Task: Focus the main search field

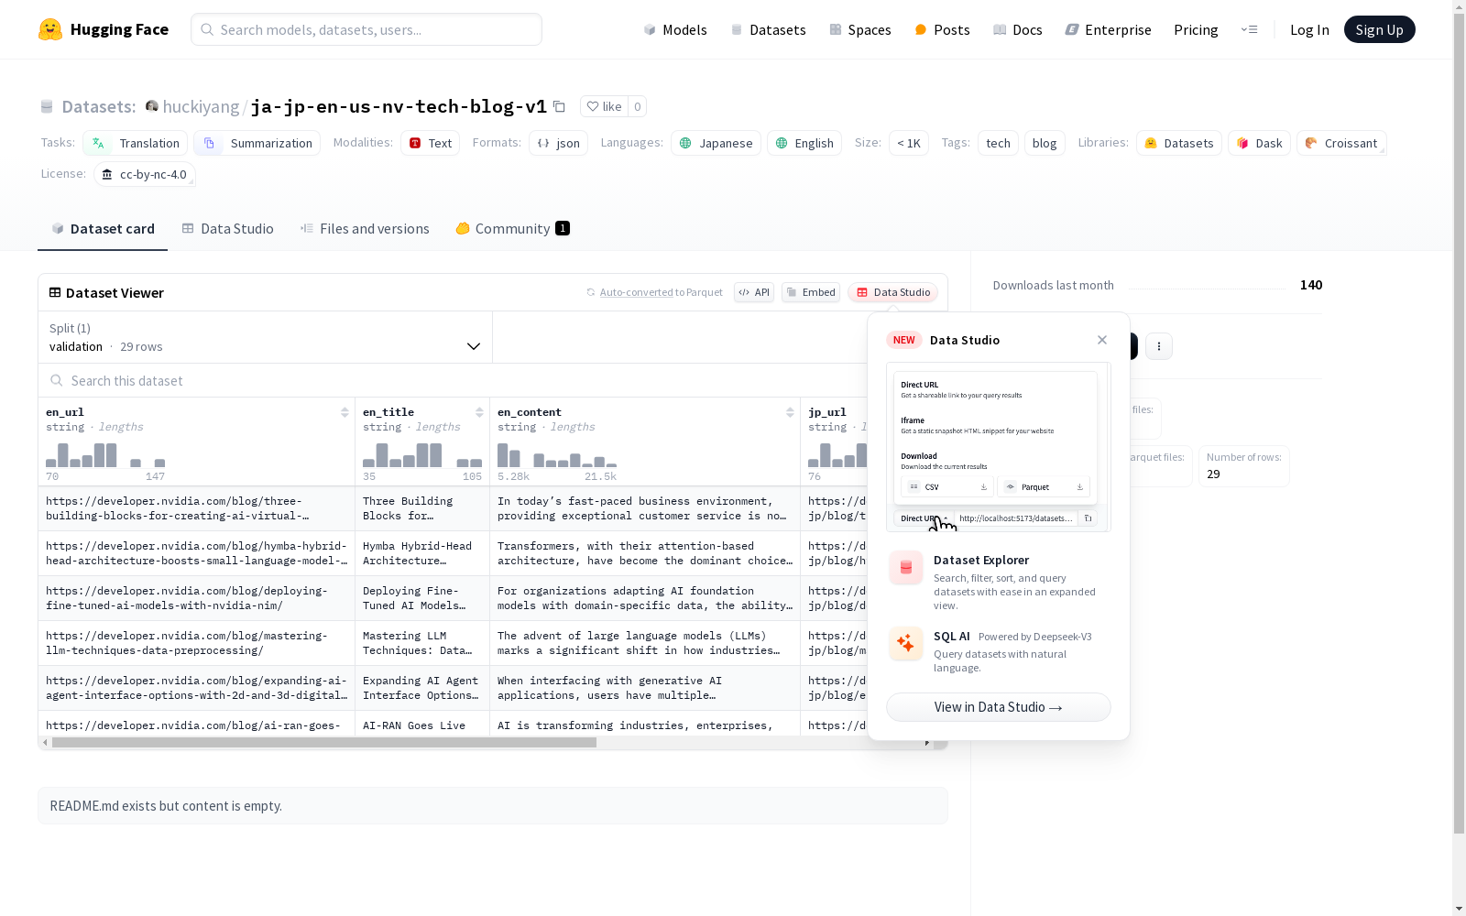Action: 366,29
